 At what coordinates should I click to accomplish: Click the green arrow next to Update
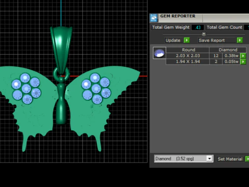pos(187,41)
